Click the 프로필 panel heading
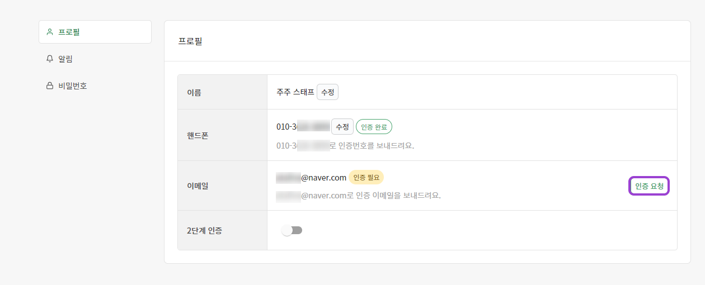This screenshot has width=705, height=285. (x=190, y=41)
